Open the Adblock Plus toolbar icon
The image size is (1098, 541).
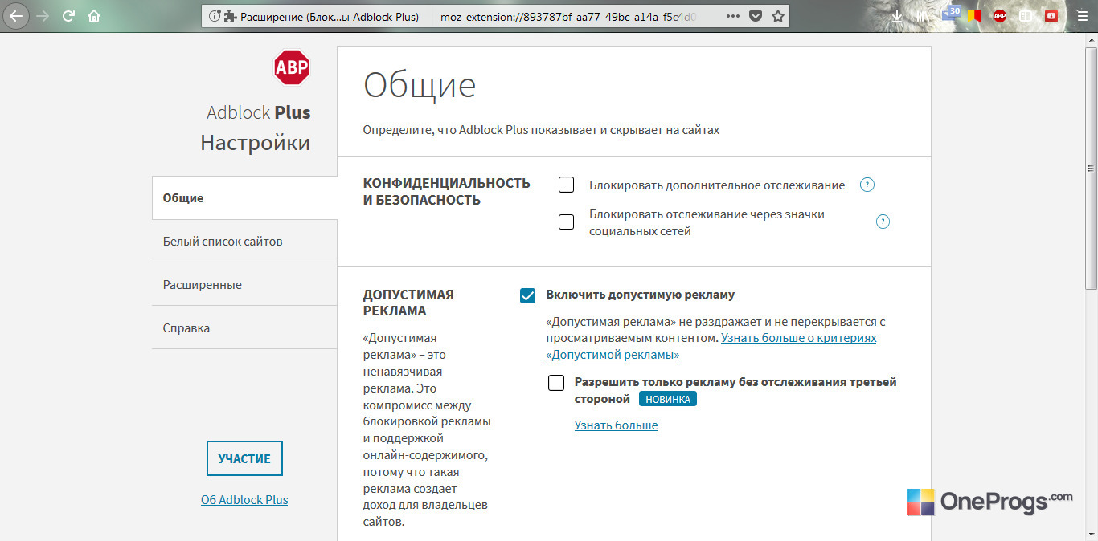tap(1000, 15)
